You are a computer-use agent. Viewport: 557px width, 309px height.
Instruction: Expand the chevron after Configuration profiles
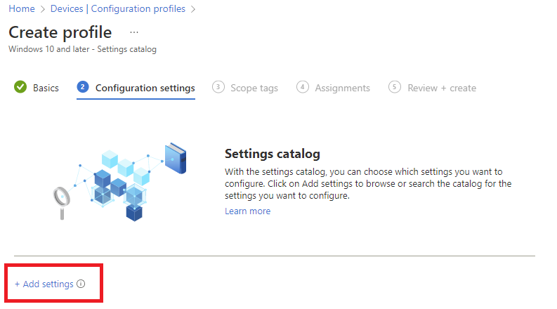[x=193, y=9]
